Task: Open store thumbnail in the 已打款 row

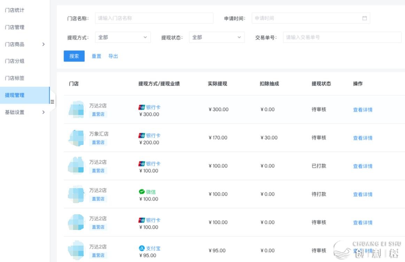Action: coord(77,165)
